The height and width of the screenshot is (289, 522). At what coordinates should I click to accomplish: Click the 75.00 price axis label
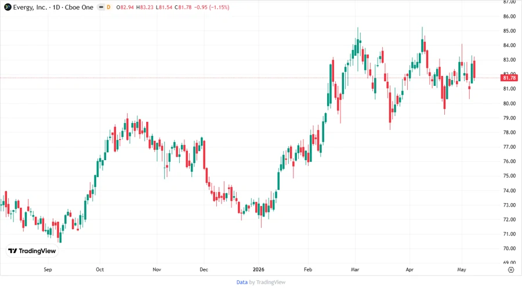509,176
